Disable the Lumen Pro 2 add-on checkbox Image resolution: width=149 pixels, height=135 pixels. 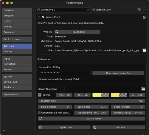[x=43, y=17]
